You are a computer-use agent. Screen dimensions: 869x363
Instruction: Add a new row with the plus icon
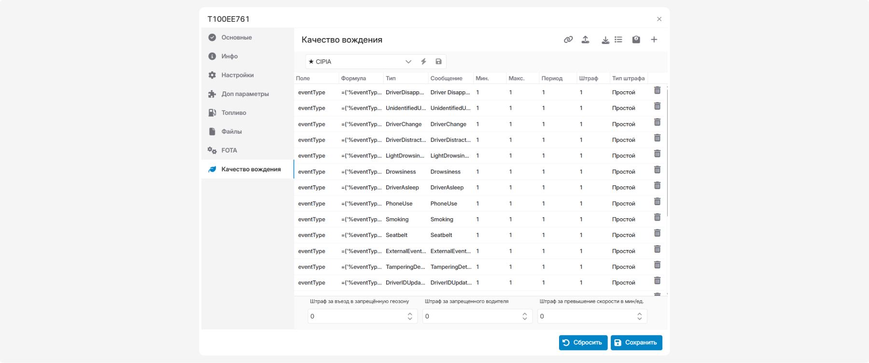tap(654, 40)
